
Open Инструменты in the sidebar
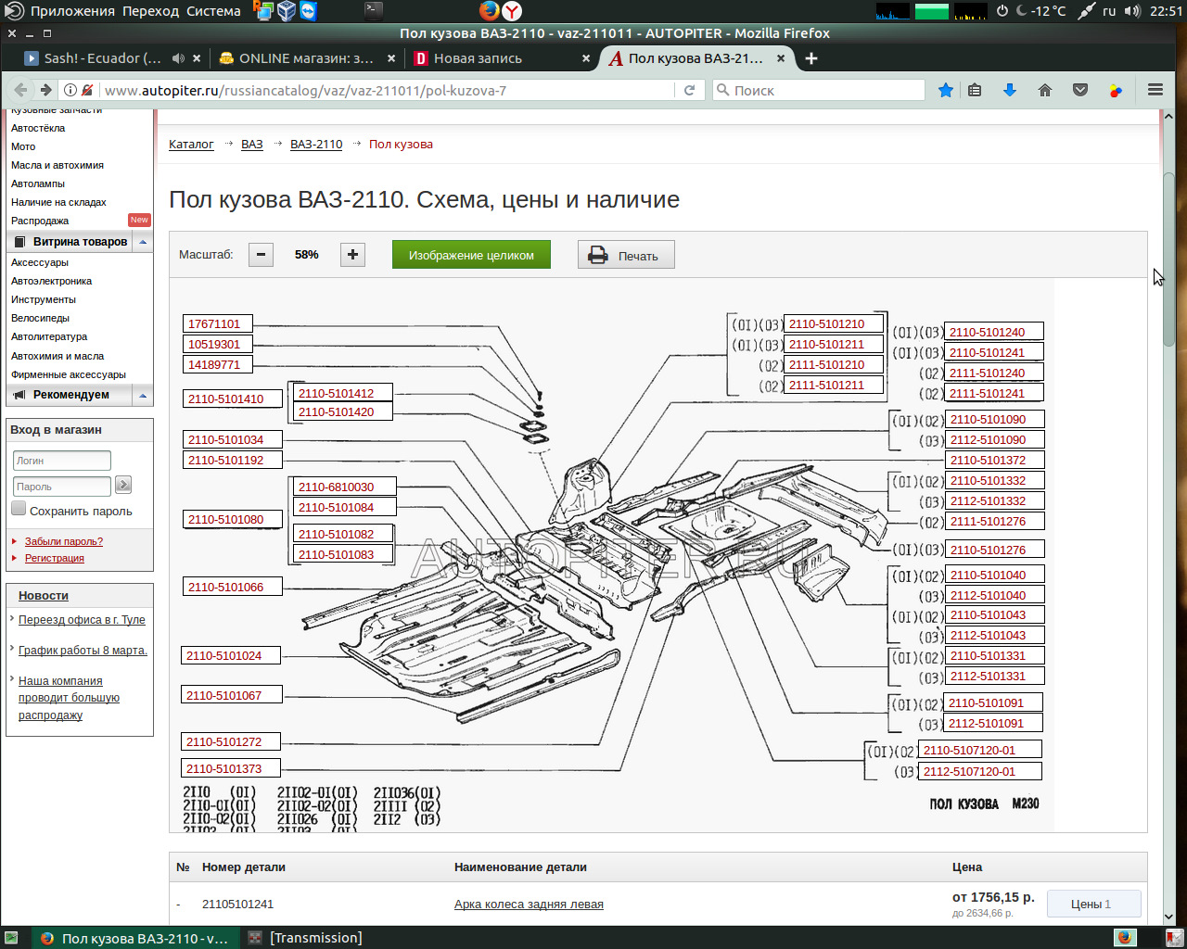point(44,299)
